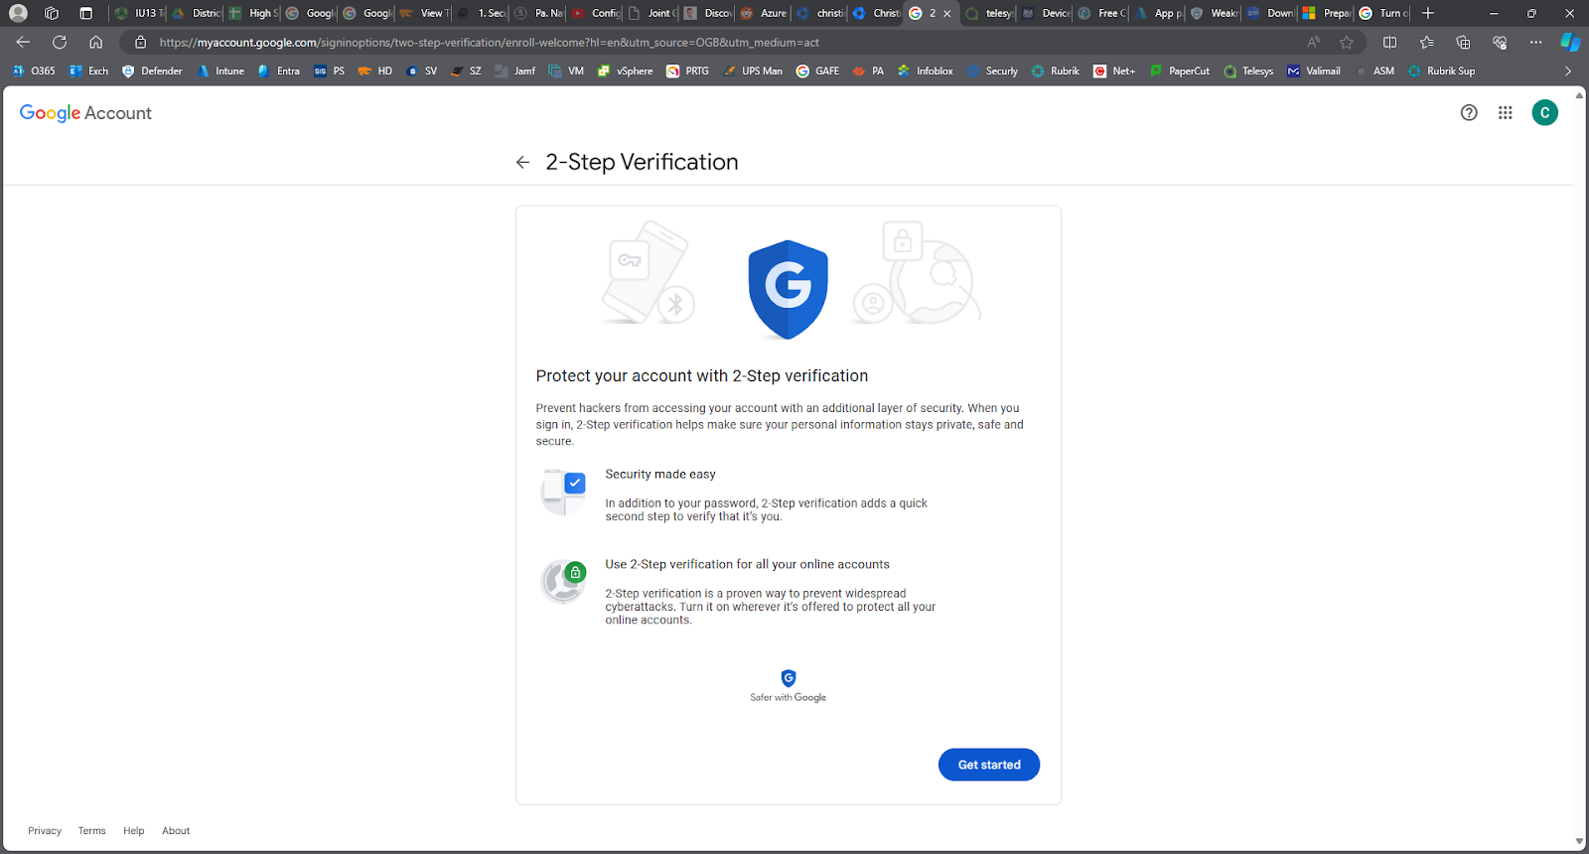Open the Intune bookmark
Viewport: 1589px width, 854px height.
[220, 71]
